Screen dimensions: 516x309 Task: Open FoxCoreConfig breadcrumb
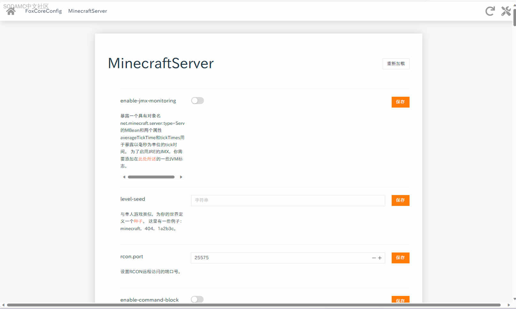pos(43,11)
